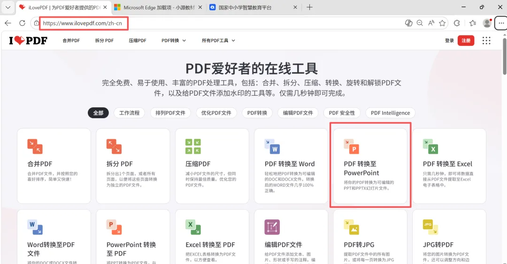Screen dimensions: 507x264
Task: Expand the PDF转换 navigation dropdown
Action: [174, 40]
